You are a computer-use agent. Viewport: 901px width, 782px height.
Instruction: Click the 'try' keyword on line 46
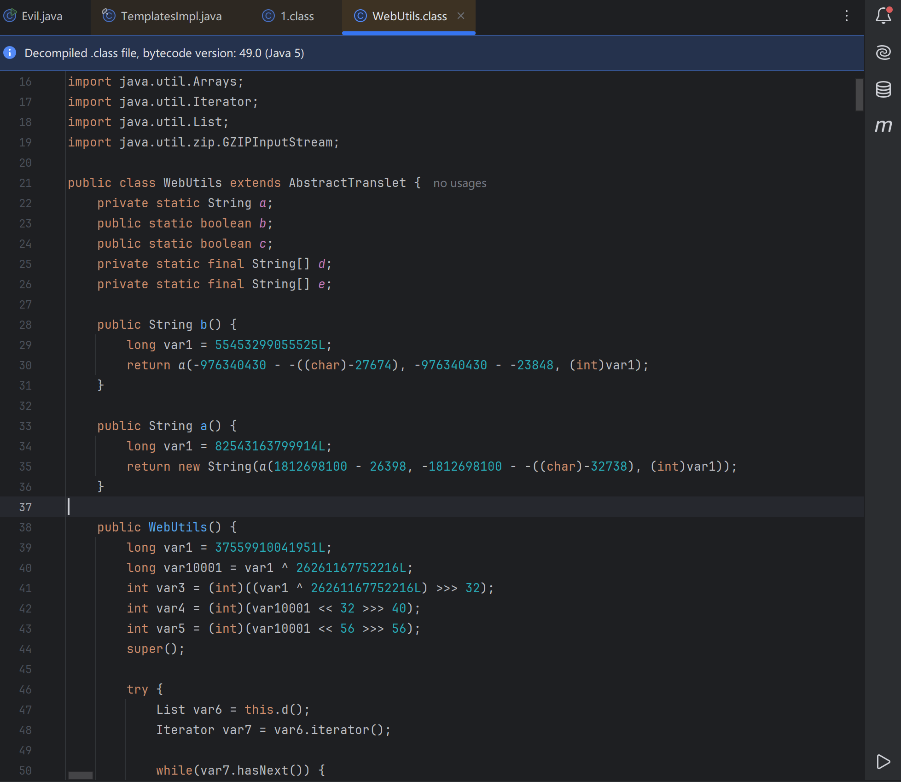coord(138,689)
